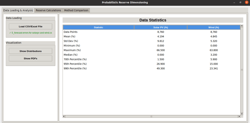Viewport: 250px width, 123px height.
Task: Click the Solar PV (%) column header
Action: point(160,27)
